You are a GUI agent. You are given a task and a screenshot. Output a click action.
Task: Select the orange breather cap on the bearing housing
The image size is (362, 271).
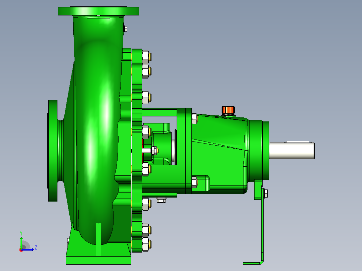(228, 110)
